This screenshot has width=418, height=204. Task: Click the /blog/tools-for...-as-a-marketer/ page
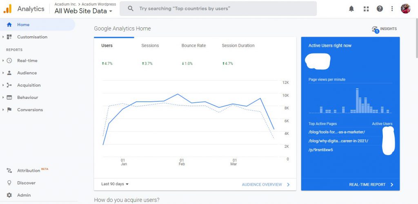tap(337, 132)
